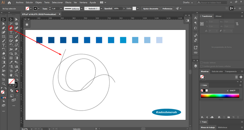Screen dimensions: 244x130
Task: Click the Ajustar documento button
Action: point(151,9)
